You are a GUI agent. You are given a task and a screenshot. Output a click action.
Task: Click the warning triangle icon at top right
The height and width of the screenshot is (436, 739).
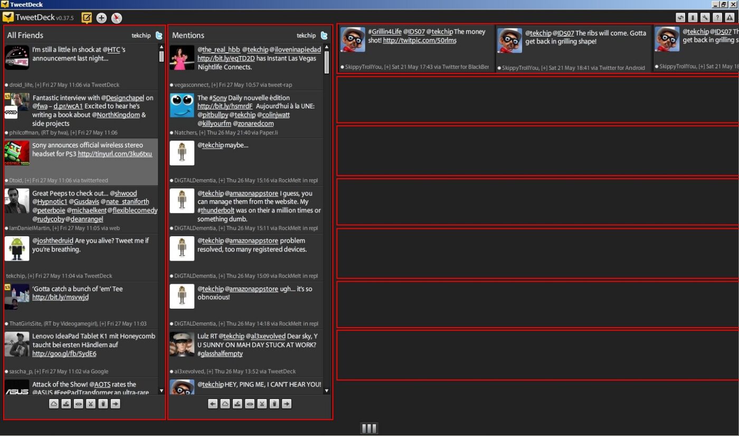(729, 17)
